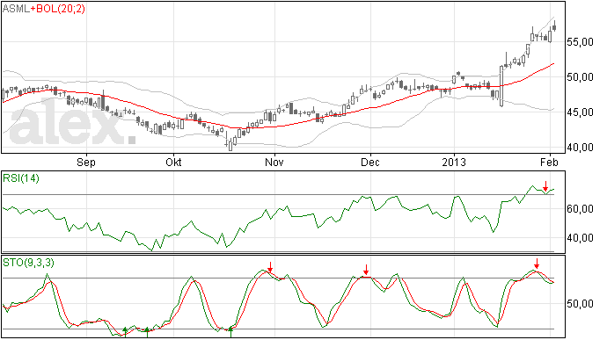Click the Sep label on the time axis

[x=86, y=162]
